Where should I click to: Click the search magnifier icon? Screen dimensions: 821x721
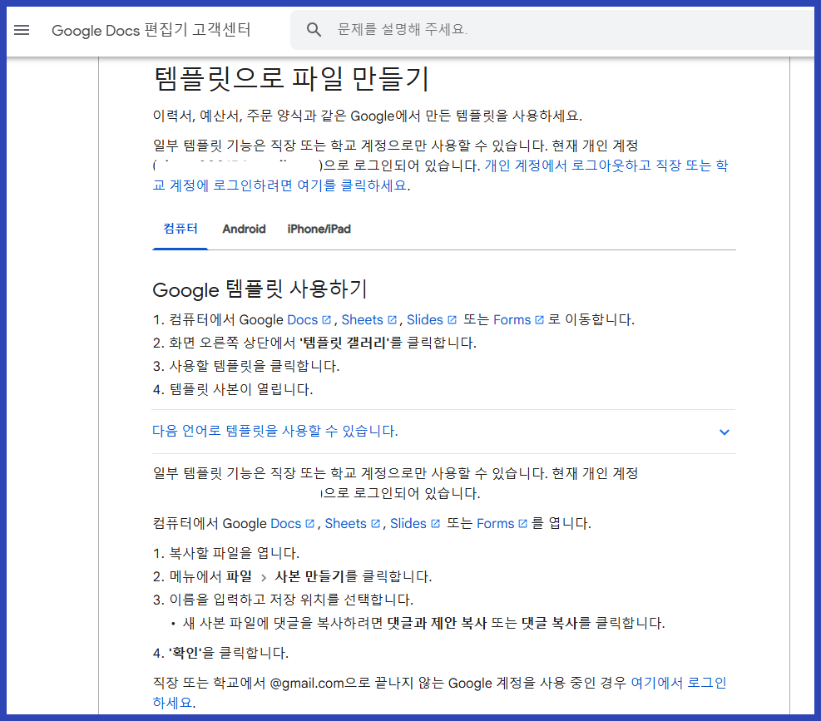click(x=314, y=30)
